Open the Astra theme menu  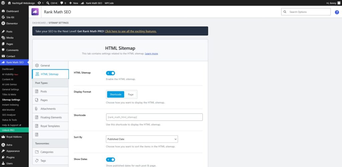[x=14, y=145]
